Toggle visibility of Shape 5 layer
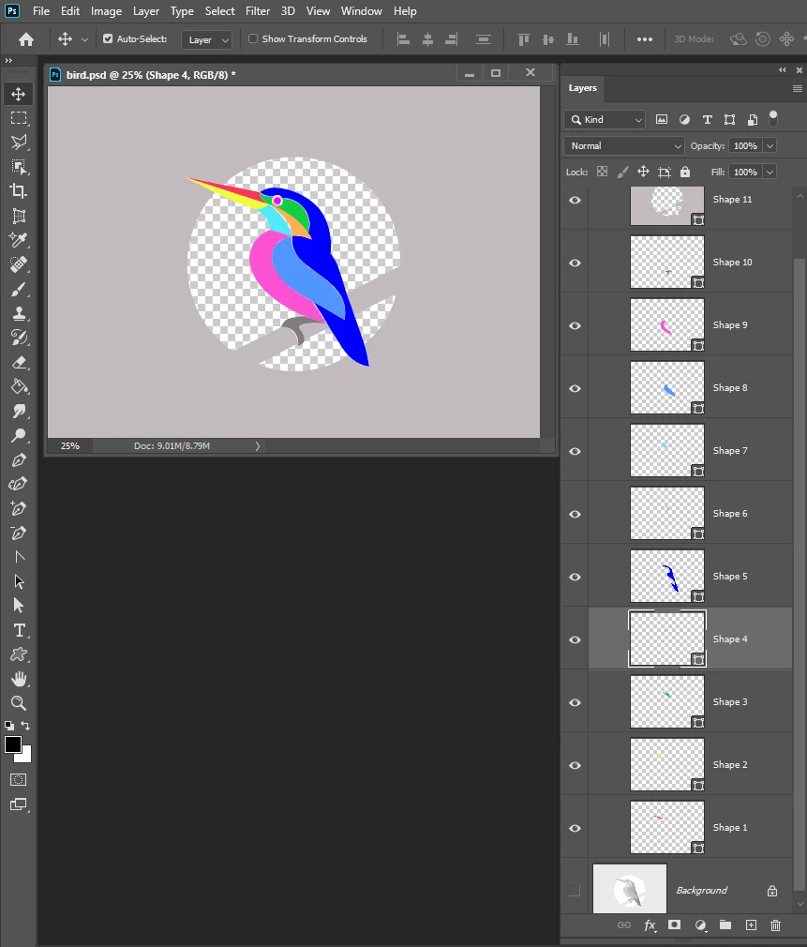Viewport: 807px width, 947px height. click(x=575, y=577)
